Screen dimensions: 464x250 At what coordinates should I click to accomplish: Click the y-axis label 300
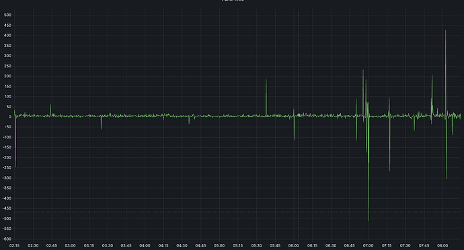click(8, 56)
